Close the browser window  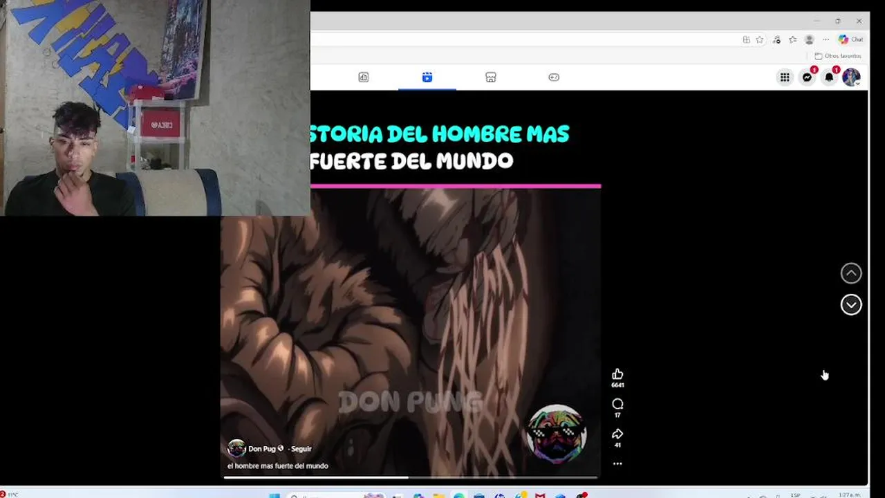pos(859,21)
